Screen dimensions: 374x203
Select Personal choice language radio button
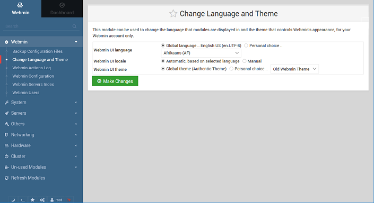[246, 45]
